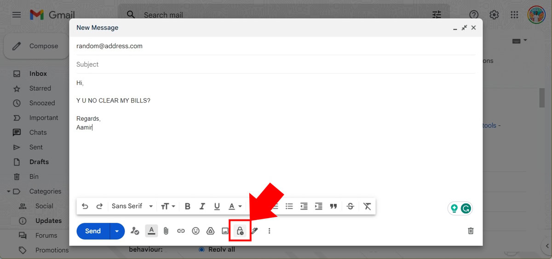Click "Y U NO CLEAR MY BILLS?" line
Viewport: 552px width, 259px height.
pos(113,101)
